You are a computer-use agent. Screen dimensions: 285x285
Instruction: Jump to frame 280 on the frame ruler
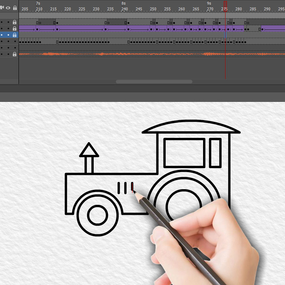tap(238, 9)
